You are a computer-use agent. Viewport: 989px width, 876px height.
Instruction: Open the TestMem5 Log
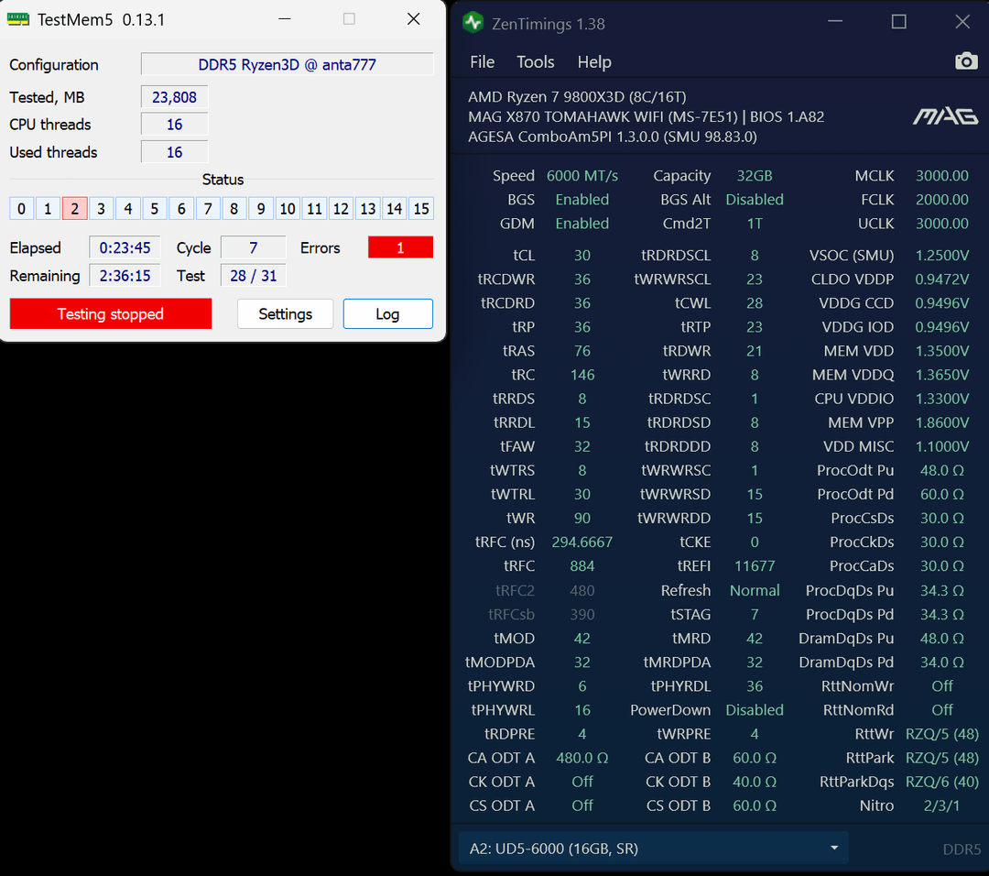click(x=387, y=314)
